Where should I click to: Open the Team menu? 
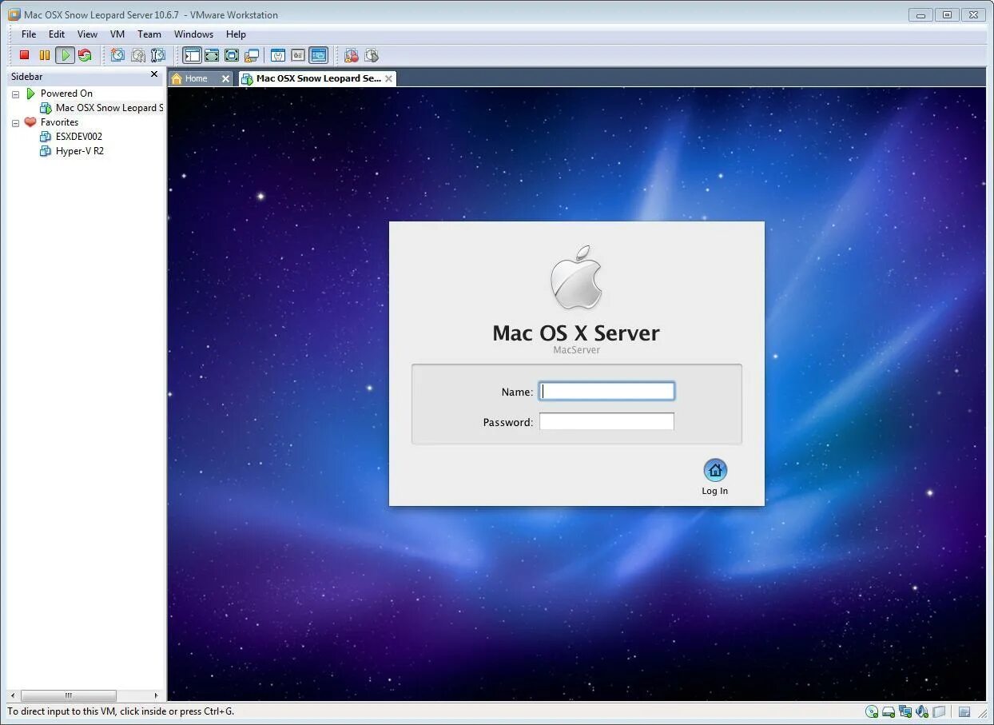(x=149, y=34)
